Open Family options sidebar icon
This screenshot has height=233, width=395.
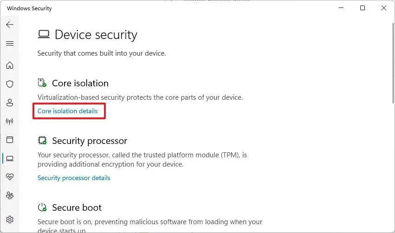(10, 195)
